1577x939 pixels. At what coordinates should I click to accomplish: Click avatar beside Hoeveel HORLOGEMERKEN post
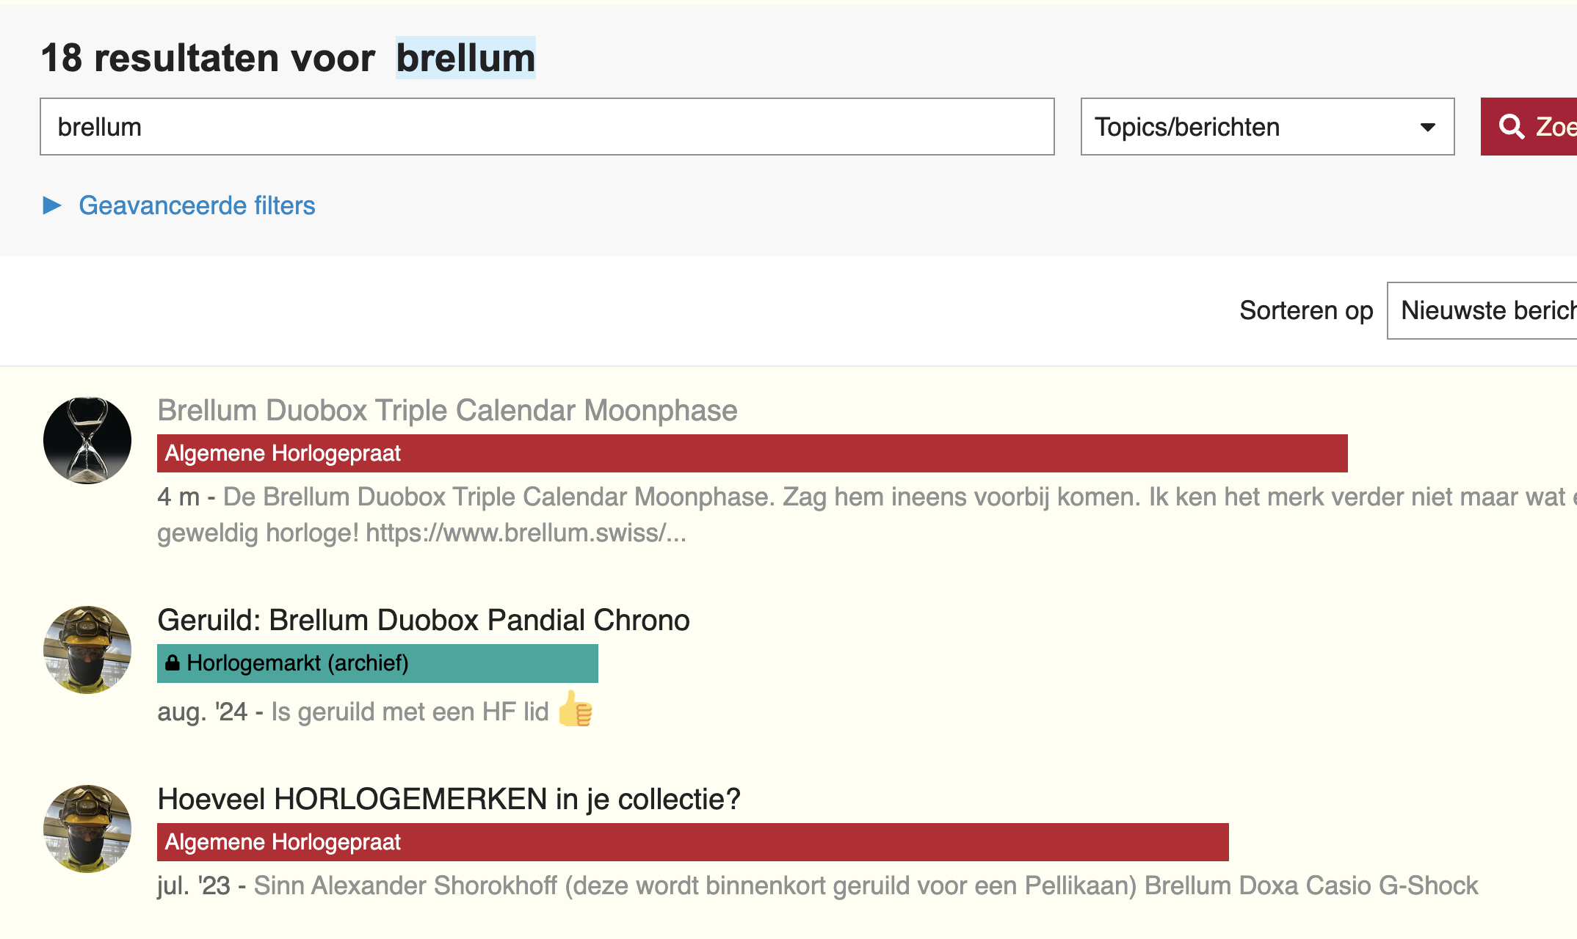[87, 829]
